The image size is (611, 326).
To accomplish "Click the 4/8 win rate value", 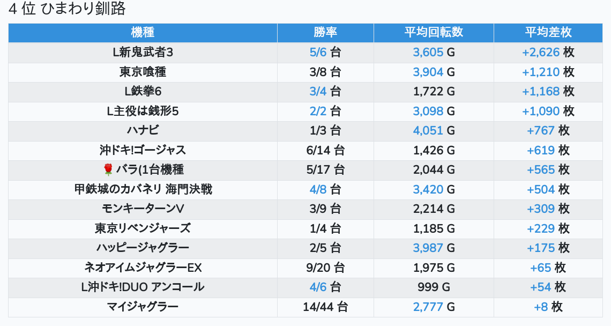I will pyautogui.click(x=318, y=189).
